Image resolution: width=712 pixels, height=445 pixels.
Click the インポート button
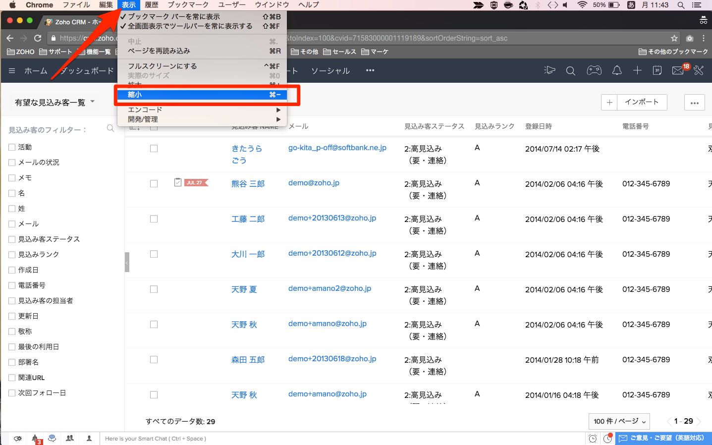pos(641,102)
